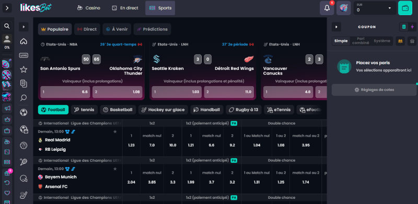Collapse the coupon panel arrow

336,27
